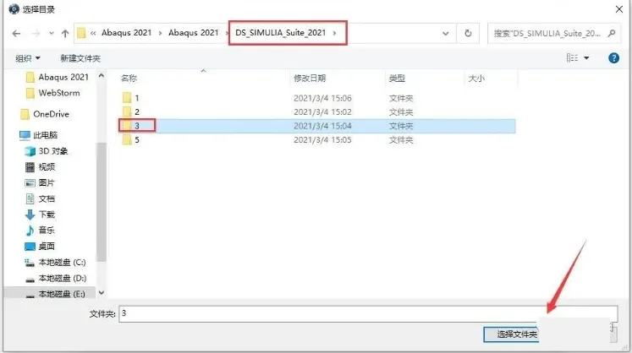Image resolution: width=632 pixels, height=353 pixels.
Task: Open the address bar history dropdown
Action: click(445, 34)
